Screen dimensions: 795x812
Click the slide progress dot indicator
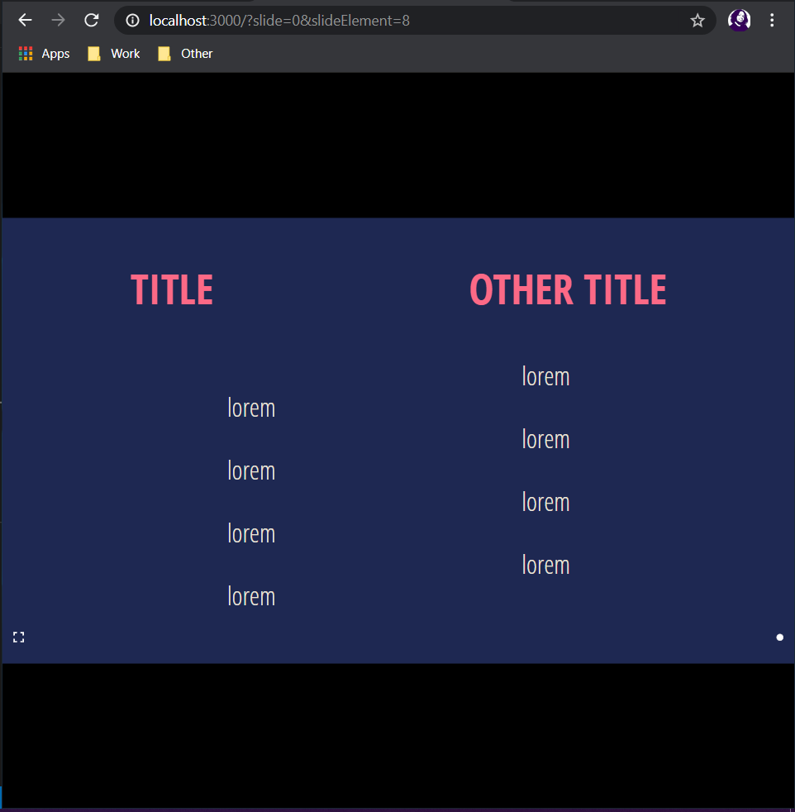(x=779, y=637)
